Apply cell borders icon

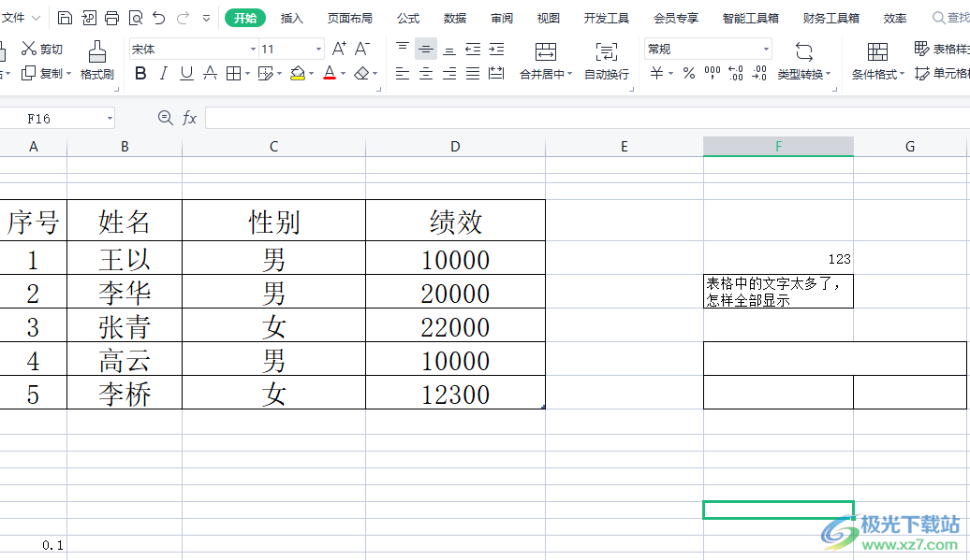coord(233,74)
